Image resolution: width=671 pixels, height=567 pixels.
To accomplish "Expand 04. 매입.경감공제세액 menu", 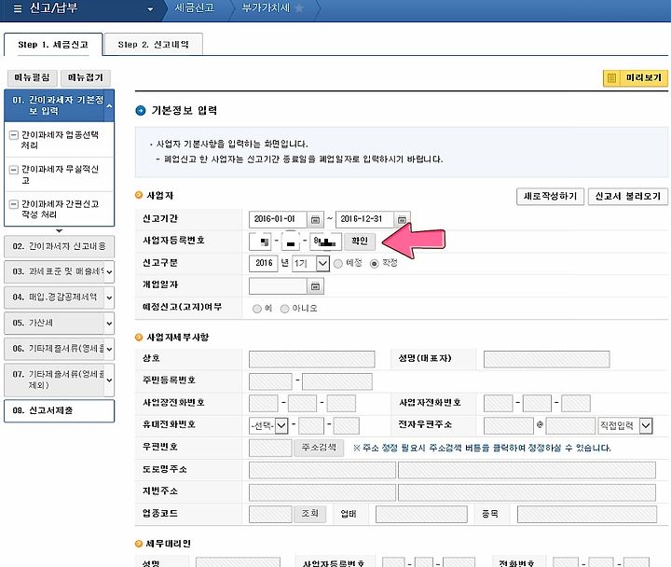I will click(x=109, y=297).
